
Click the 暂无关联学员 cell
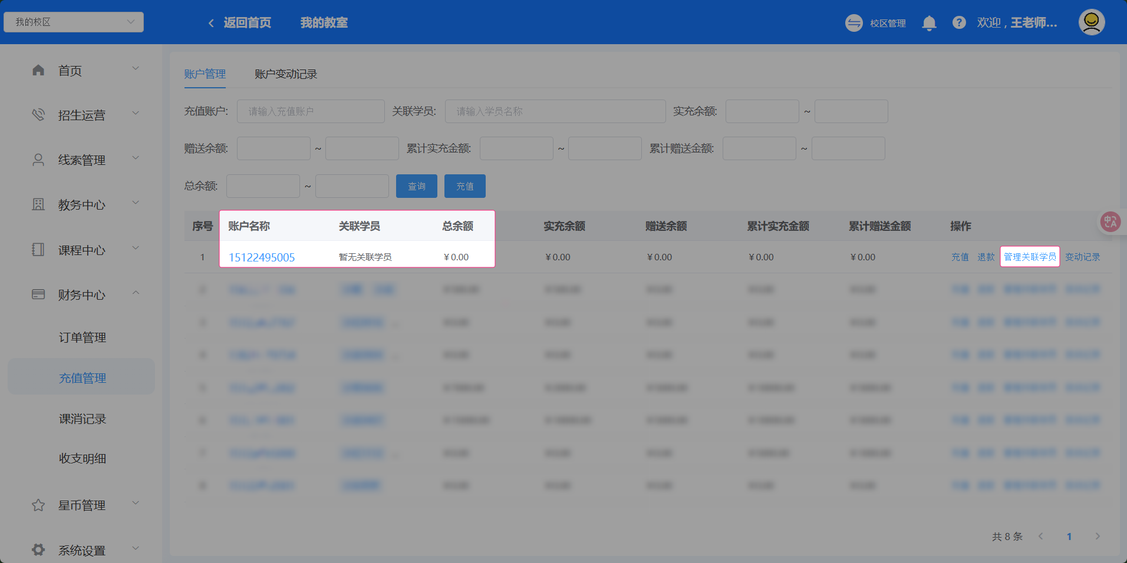click(365, 257)
